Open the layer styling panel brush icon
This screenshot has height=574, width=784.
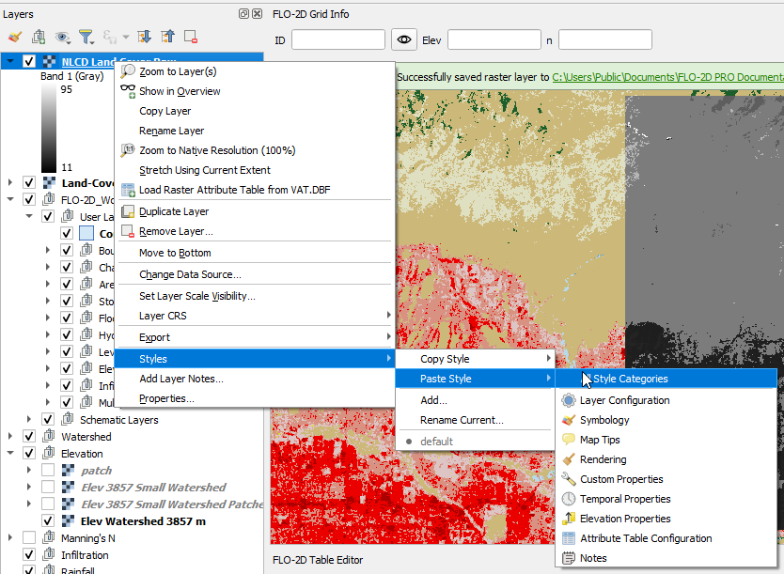(14, 37)
